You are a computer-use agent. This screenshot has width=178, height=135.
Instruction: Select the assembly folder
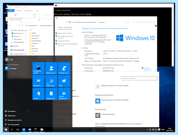click(34, 43)
